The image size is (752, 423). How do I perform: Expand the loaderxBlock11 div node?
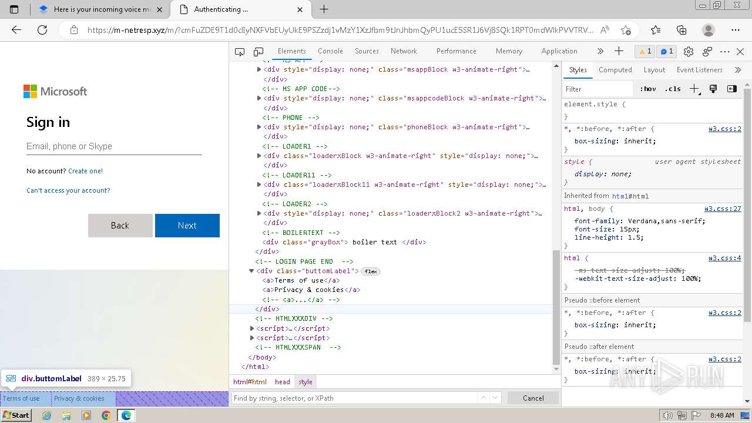[259, 184]
